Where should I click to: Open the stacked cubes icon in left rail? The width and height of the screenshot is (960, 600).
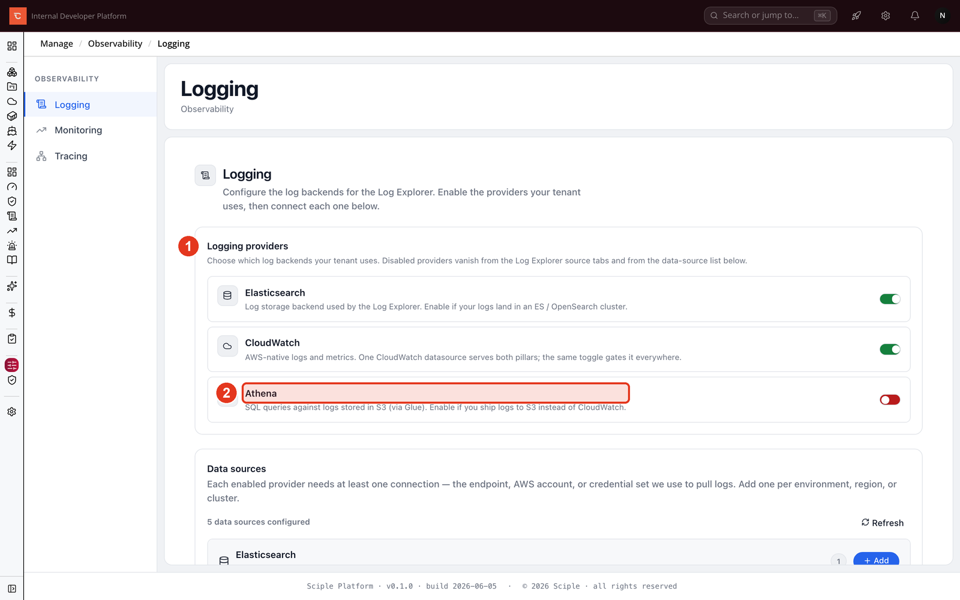12,72
